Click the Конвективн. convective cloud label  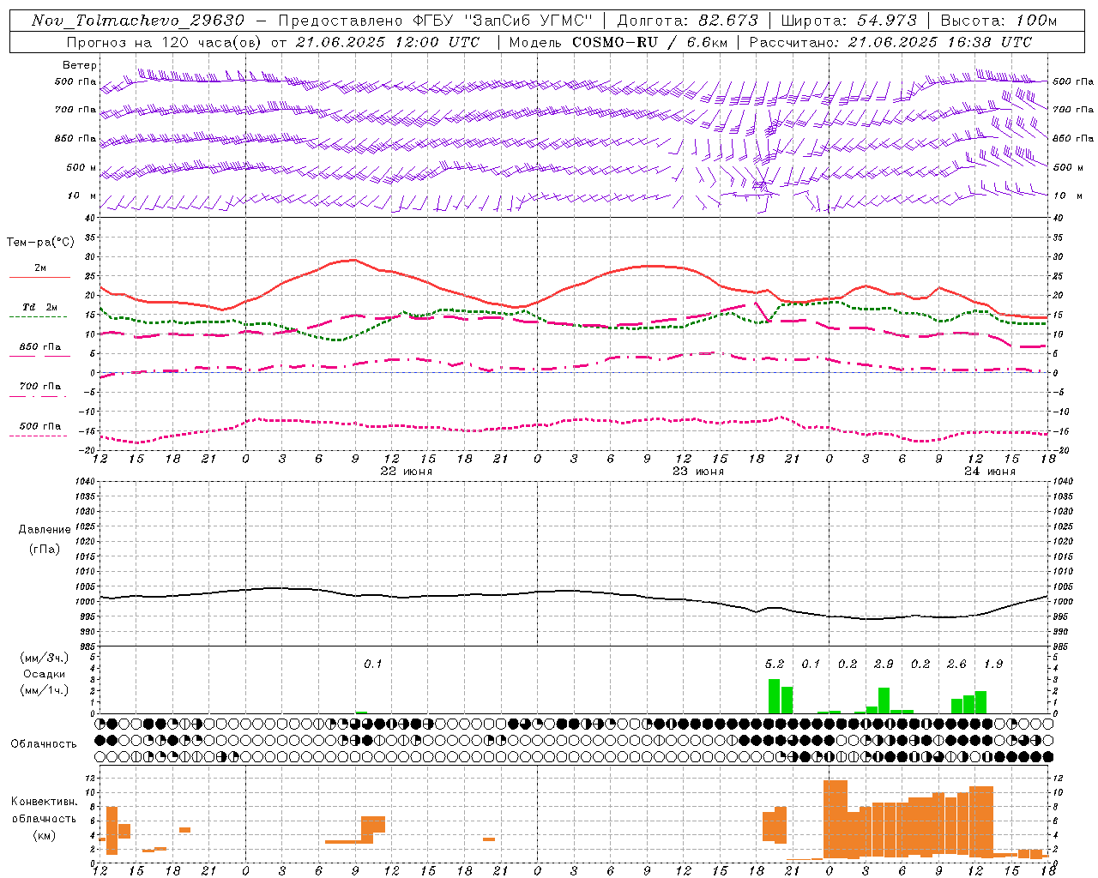click(45, 802)
